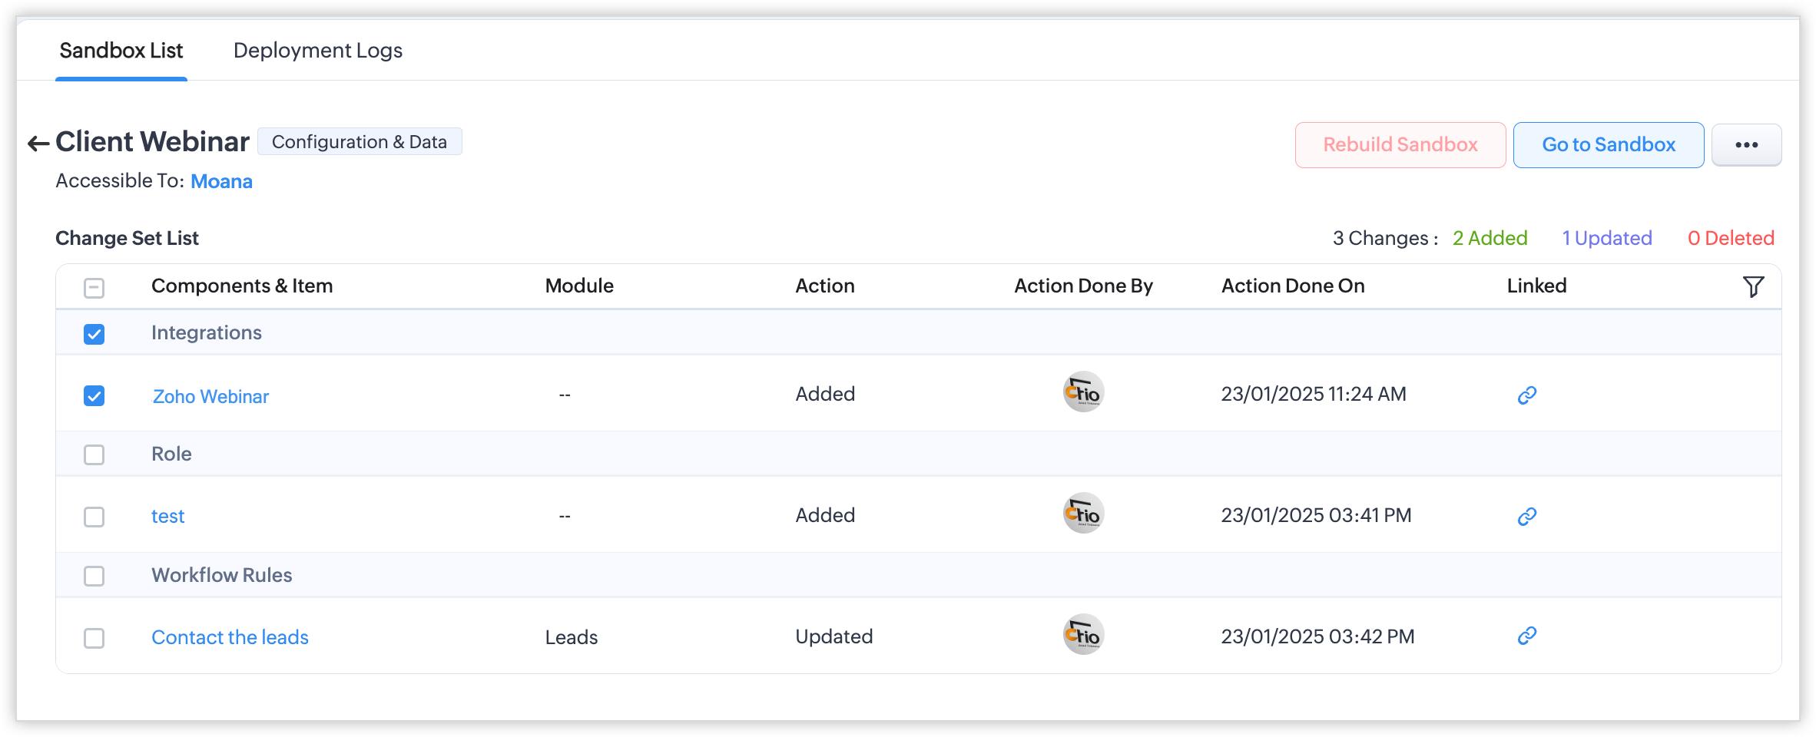Select the Sandbox List tab
1816x737 pixels.
[121, 51]
